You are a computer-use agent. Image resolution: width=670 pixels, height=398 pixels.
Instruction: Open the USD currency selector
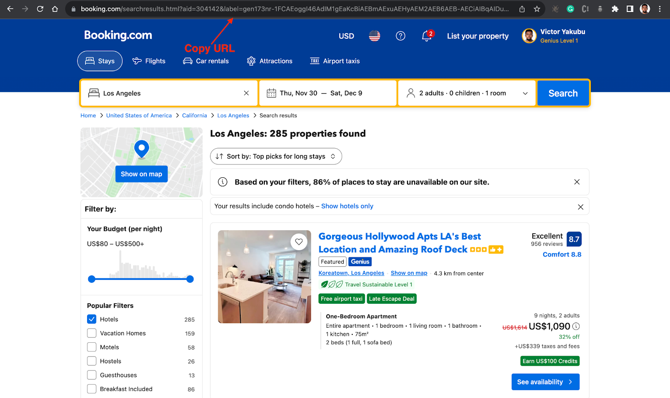point(346,36)
